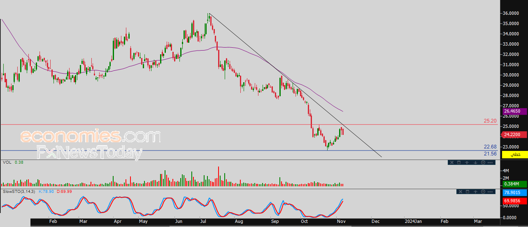Select the 22.68 support level label
The image size is (528, 227).
(490, 147)
